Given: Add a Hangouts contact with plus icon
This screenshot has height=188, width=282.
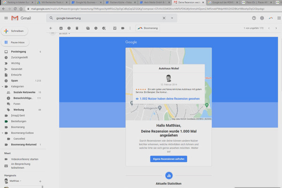Looking at the screenshot, I should pos(40,181).
